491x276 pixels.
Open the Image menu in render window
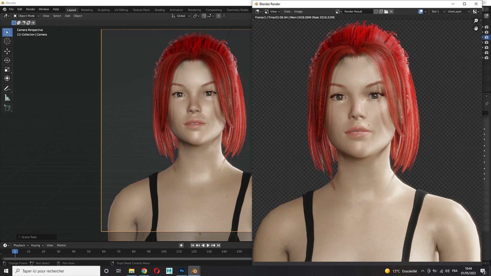click(x=298, y=11)
